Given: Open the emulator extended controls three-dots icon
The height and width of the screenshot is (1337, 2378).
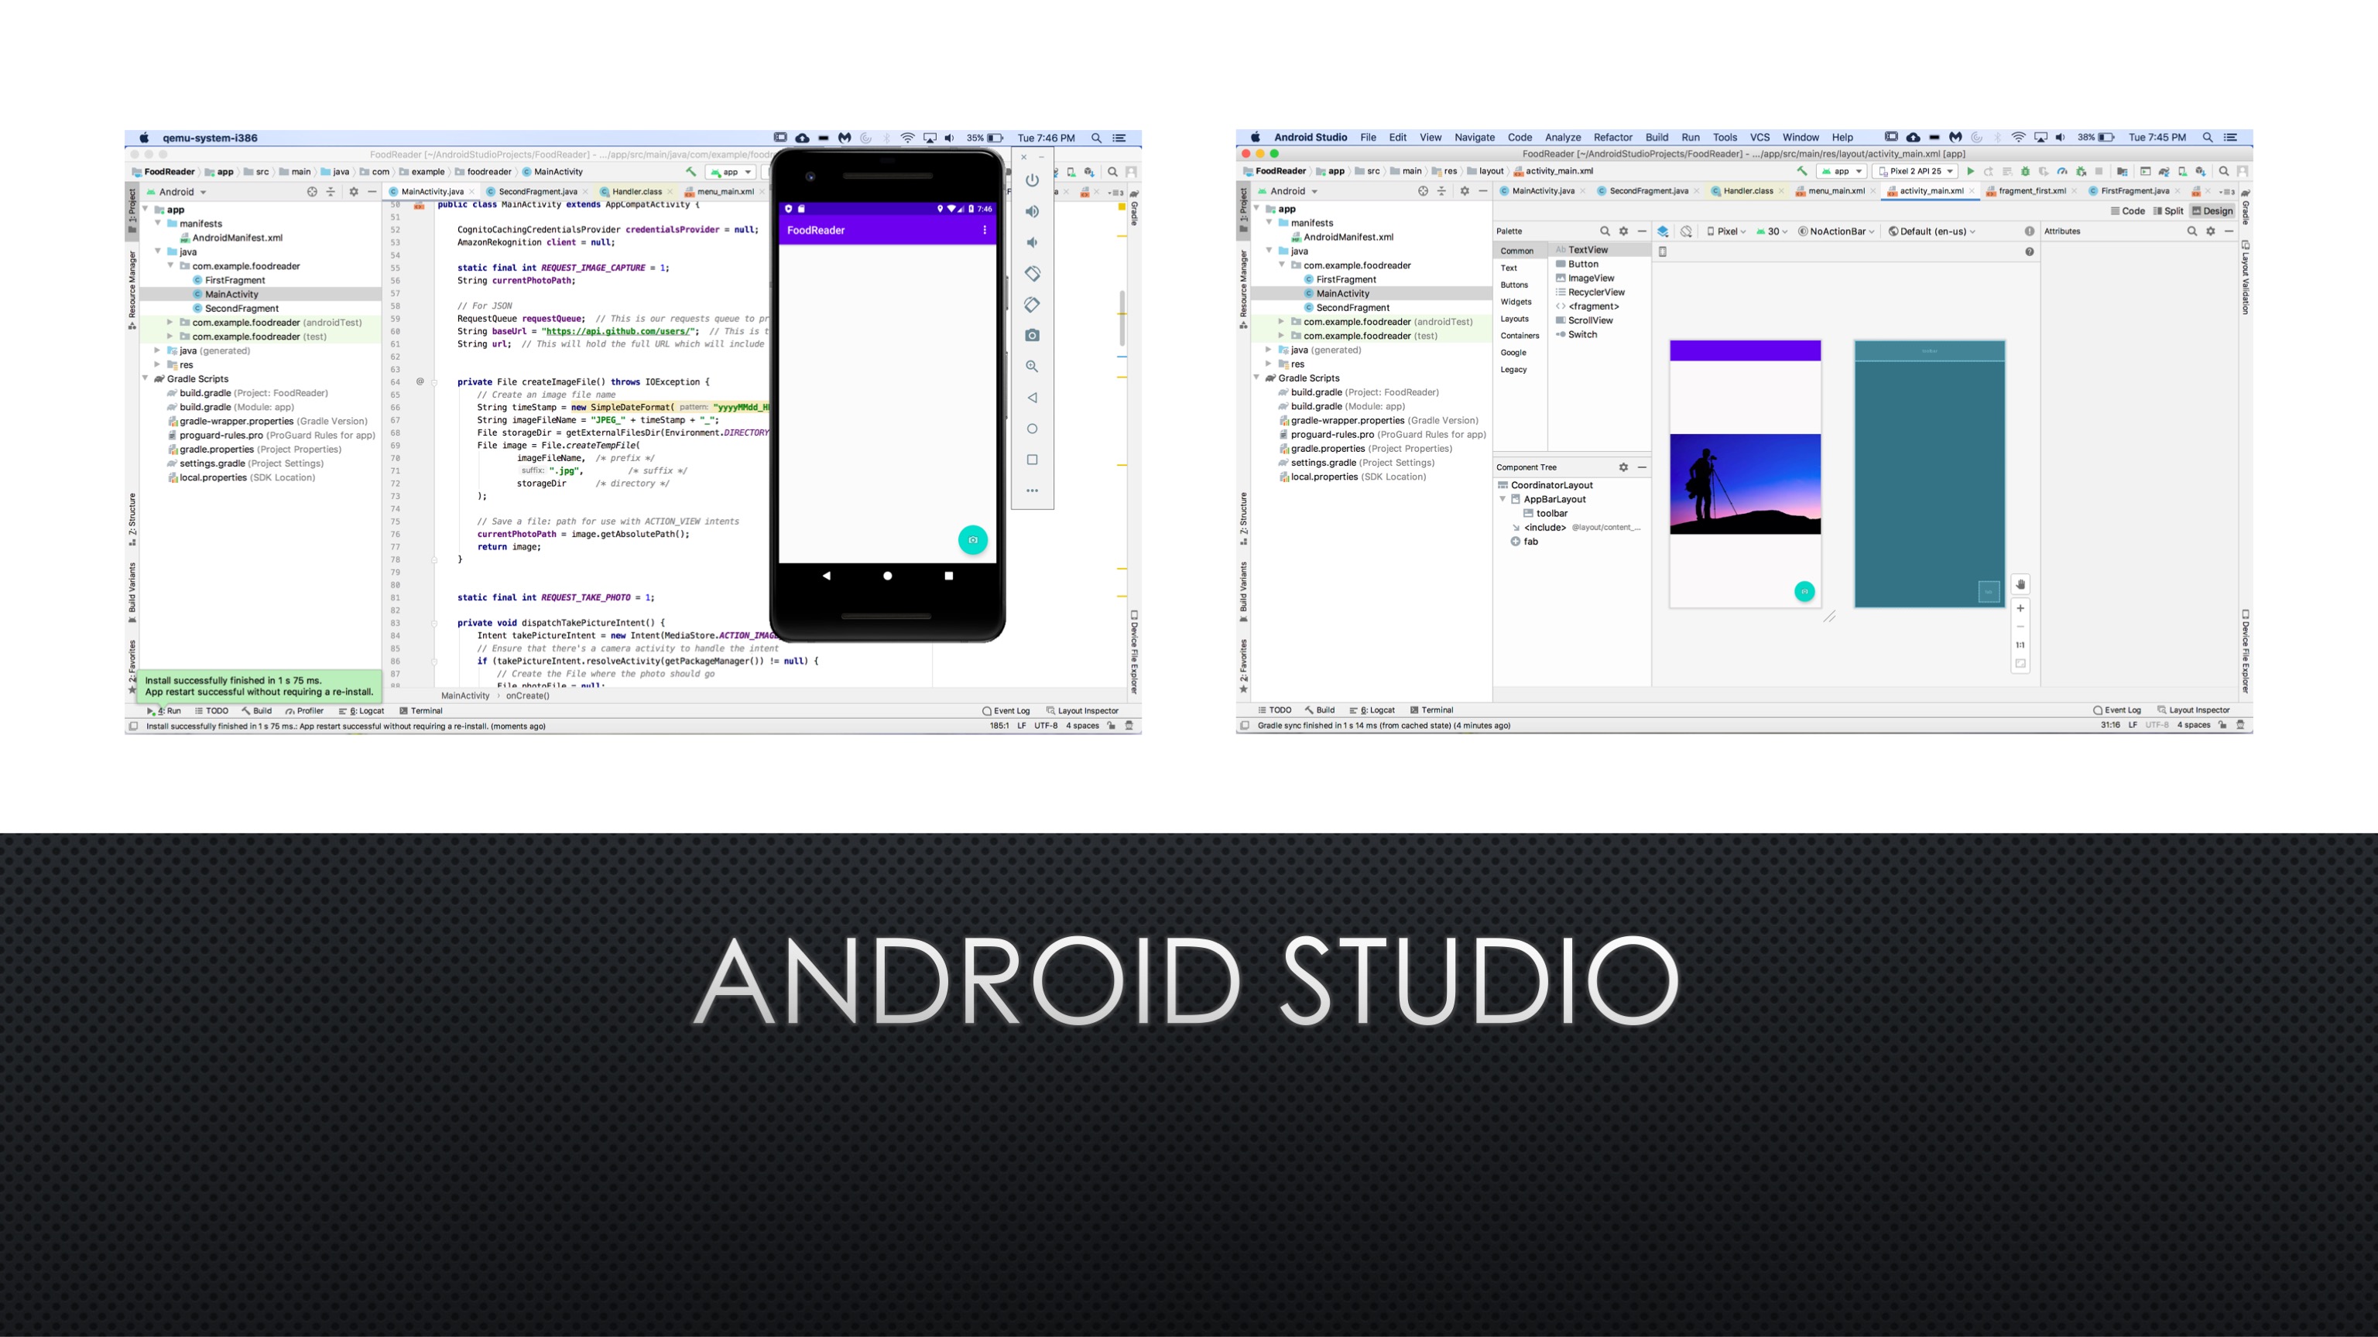Looking at the screenshot, I should coord(1032,491).
